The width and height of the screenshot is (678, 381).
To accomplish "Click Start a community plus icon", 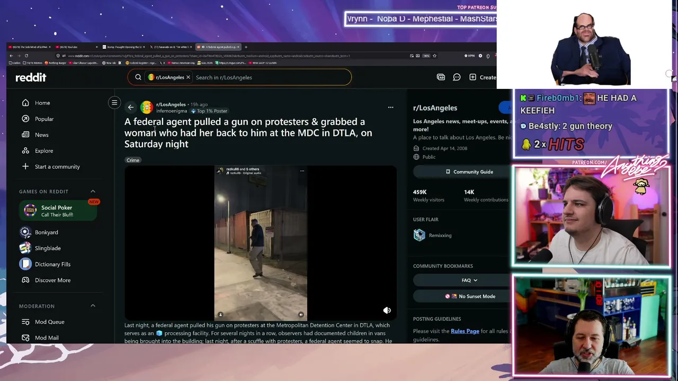I will [x=25, y=166].
